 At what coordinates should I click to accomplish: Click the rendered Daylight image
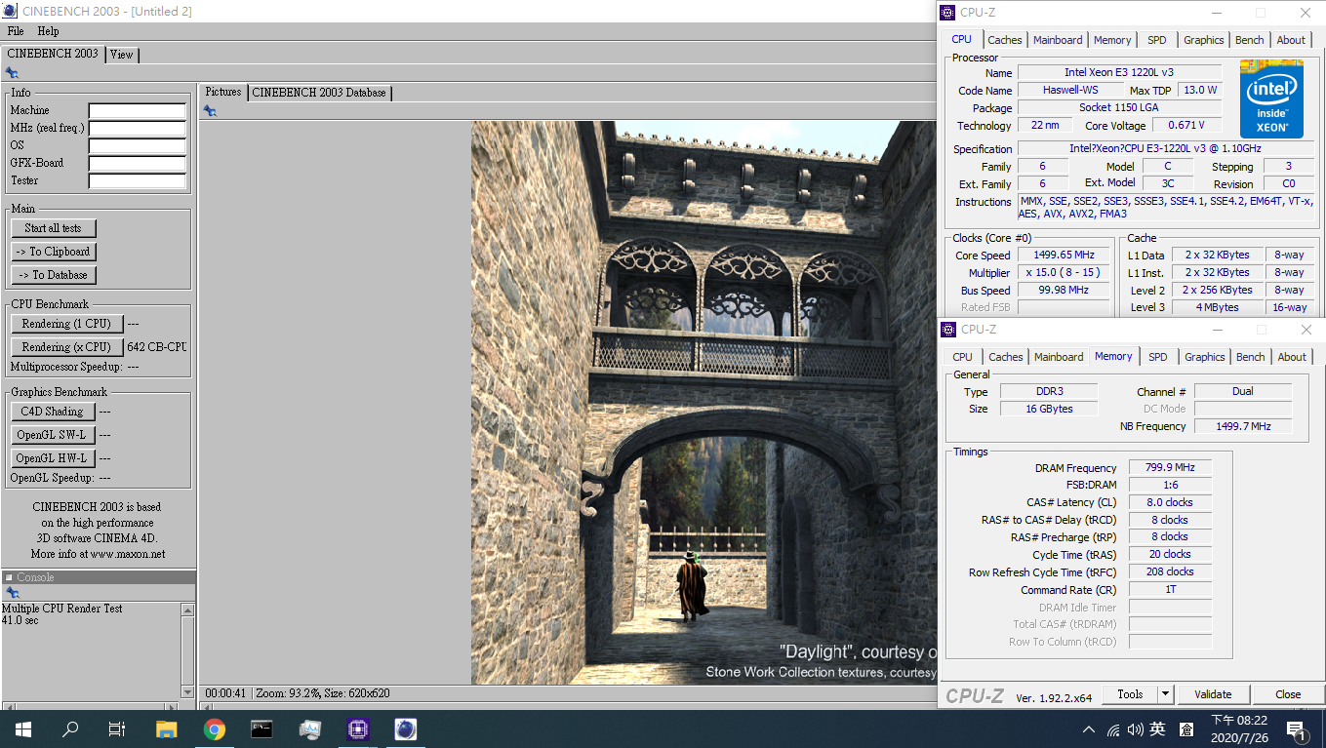click(x=703, y=403)
